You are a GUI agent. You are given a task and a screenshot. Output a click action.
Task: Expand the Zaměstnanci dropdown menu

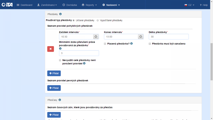(47, 5)
